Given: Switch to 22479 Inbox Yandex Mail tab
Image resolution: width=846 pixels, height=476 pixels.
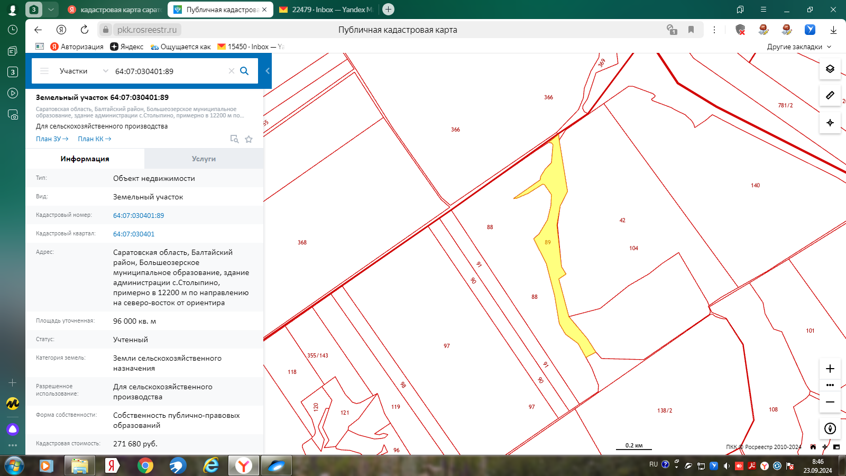Looking at the screenshot, I should pos(327,10).
